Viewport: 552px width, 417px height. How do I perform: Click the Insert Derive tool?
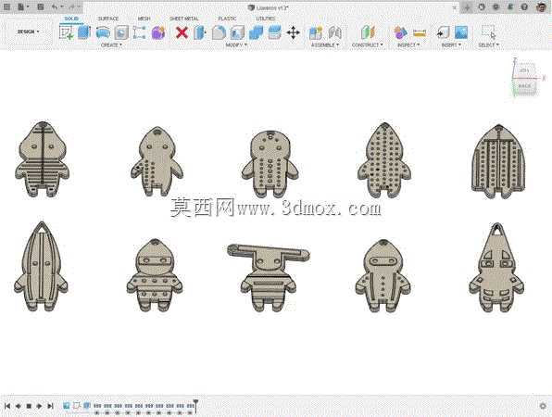[443, 32]
